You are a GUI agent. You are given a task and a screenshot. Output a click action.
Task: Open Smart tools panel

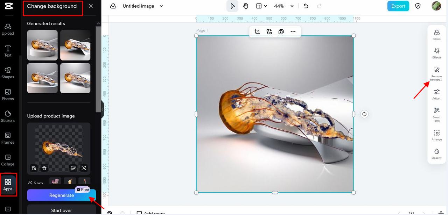click(436, 114)
